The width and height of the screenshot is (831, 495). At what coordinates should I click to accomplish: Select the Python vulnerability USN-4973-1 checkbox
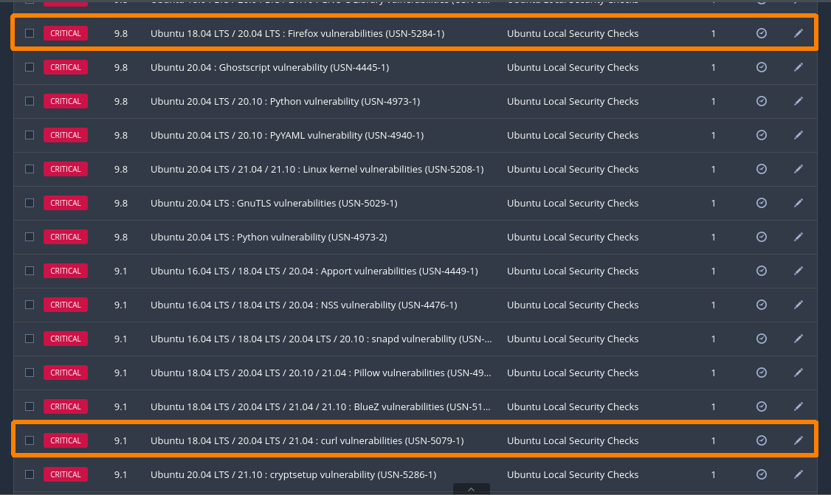point(30,101)
